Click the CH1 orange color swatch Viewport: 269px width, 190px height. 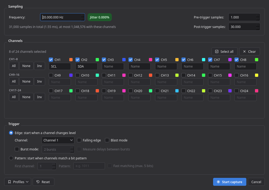71,60
